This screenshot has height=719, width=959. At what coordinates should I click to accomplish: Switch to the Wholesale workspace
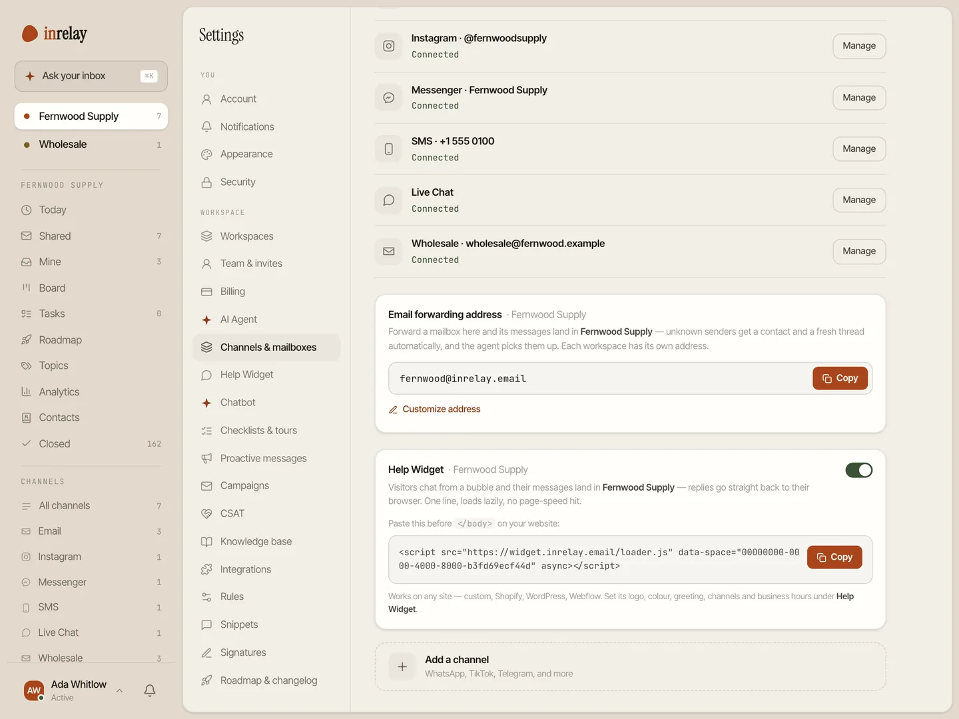point(91,145)
